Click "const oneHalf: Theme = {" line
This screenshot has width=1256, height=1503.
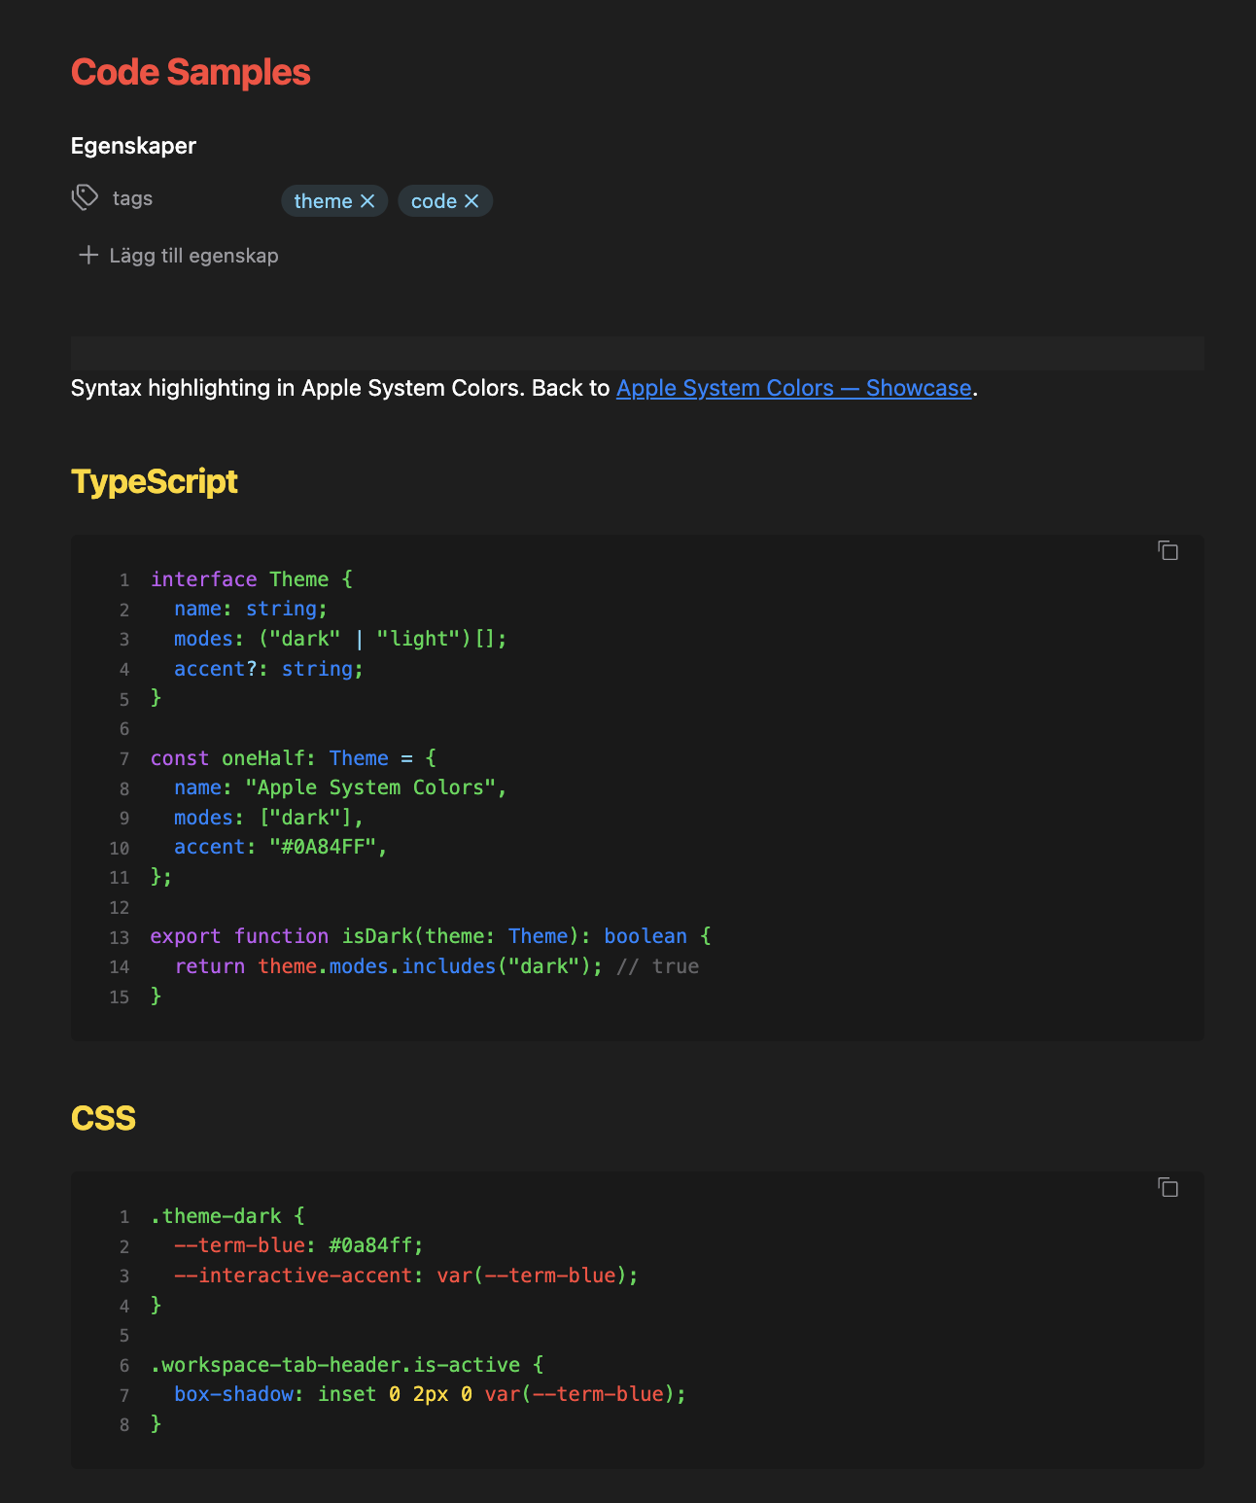(294, 758)
